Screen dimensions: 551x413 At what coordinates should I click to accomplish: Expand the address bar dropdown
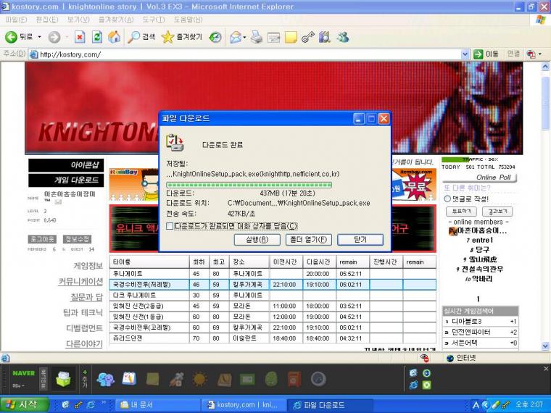coord(465,54)
